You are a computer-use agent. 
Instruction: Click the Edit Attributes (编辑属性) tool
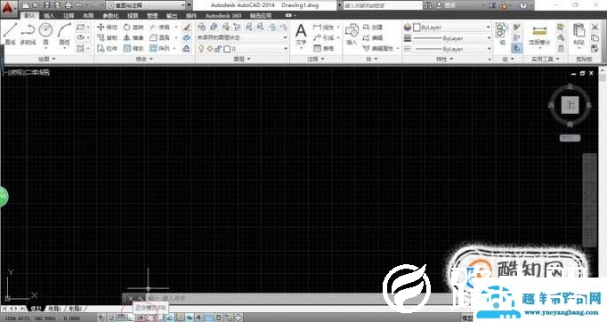(378, 48)
